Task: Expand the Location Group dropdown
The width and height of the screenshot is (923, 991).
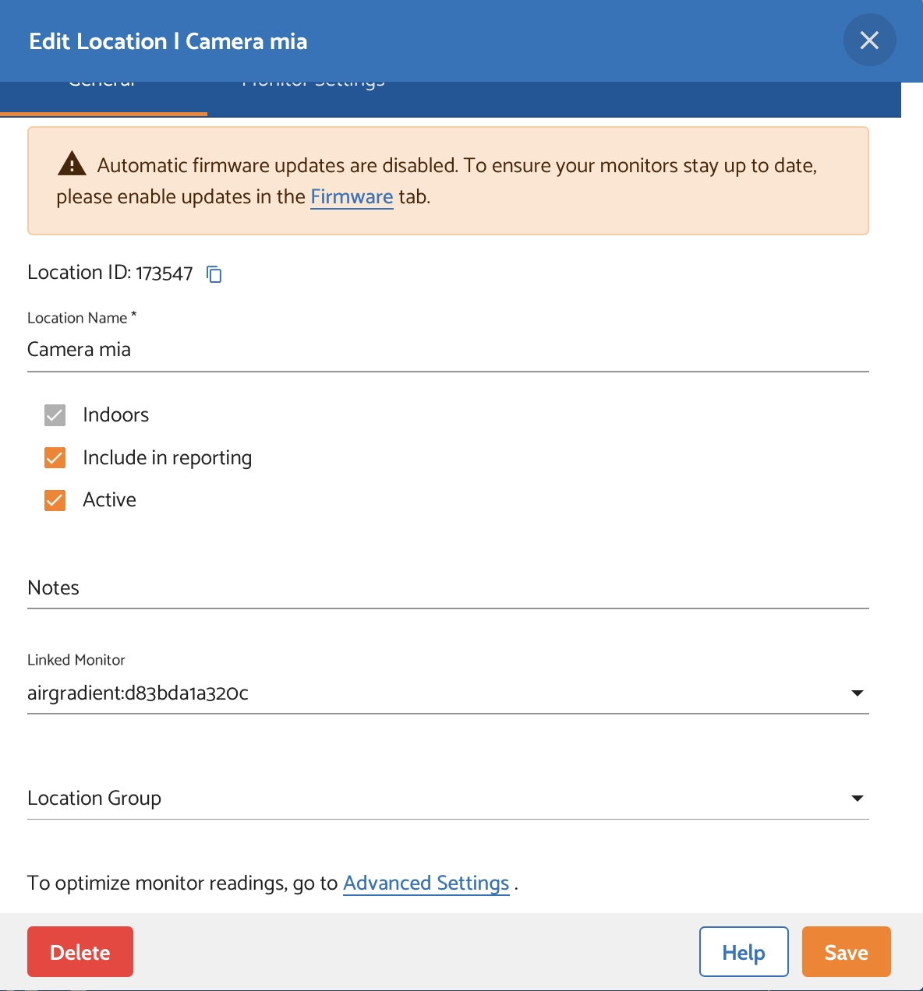Action: [857, 798]
